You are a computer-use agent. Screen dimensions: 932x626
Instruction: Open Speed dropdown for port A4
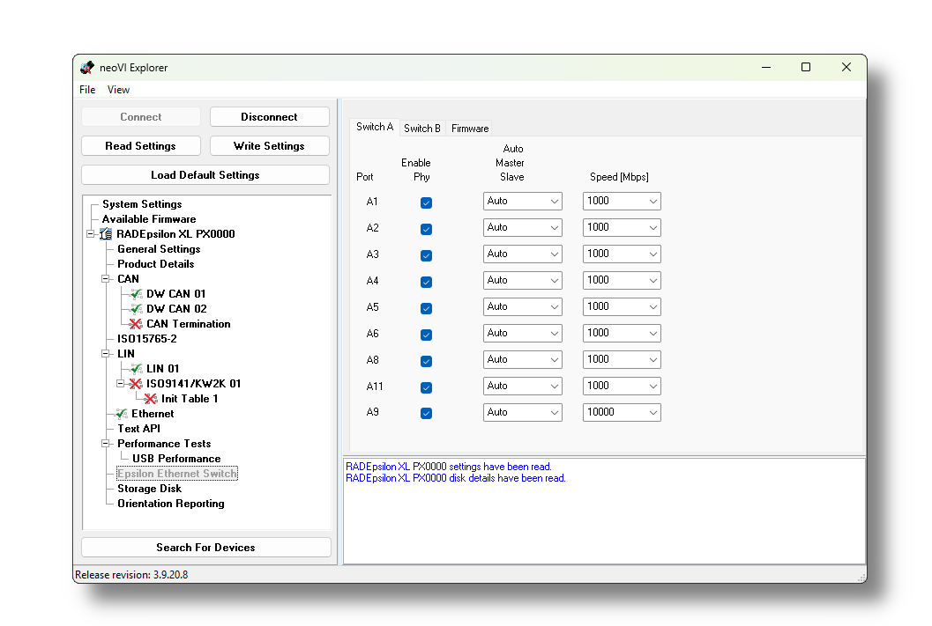click(622, 280)
